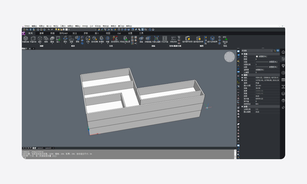307x184 pixels.
Task: Click the 复制 copy tool
Action: tap(77, 39)
